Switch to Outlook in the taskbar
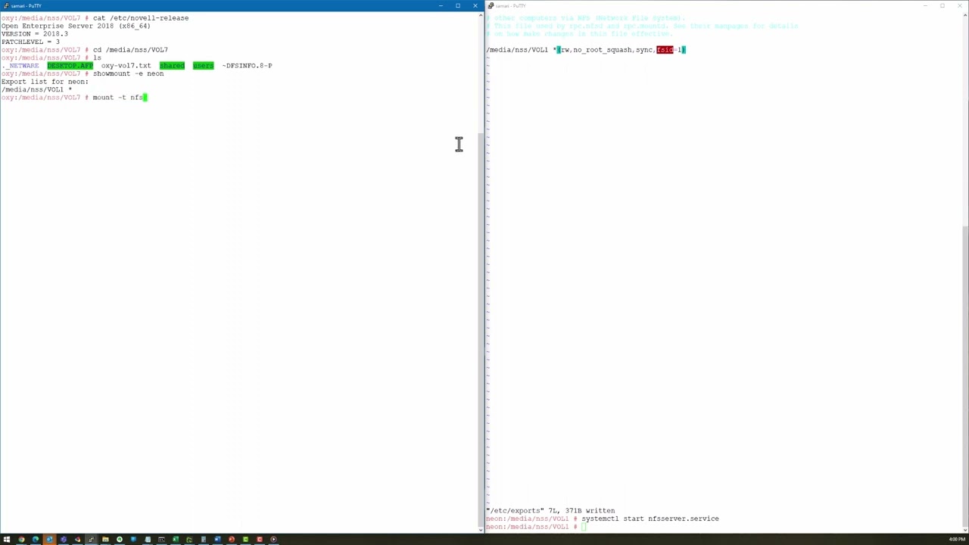This screenshot has height=545, width=969. 49,540
